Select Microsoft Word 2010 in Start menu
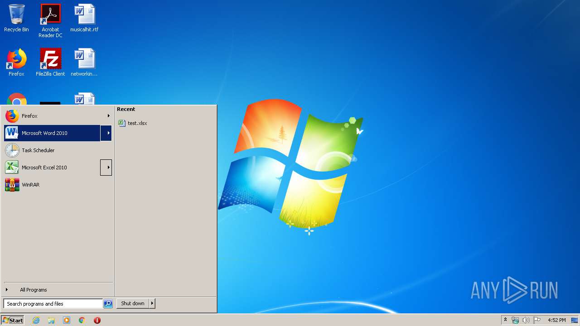The image size is (580, 326). click(x=52, y=133)
